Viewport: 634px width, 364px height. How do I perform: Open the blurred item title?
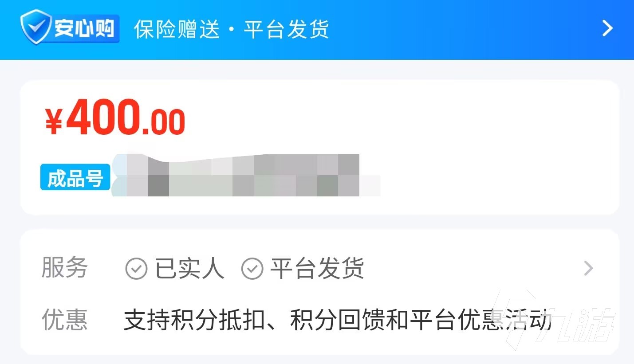(246, 175)
